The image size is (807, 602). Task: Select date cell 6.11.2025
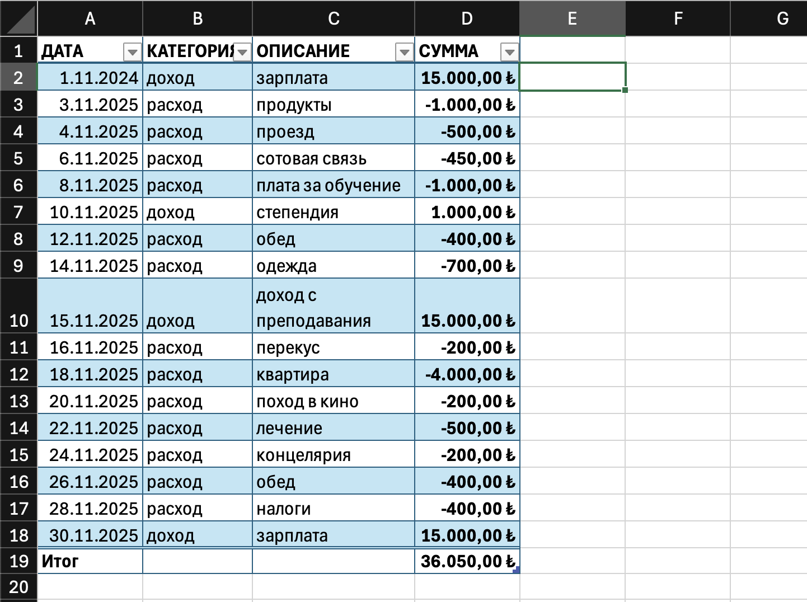(x=90, y=158)
